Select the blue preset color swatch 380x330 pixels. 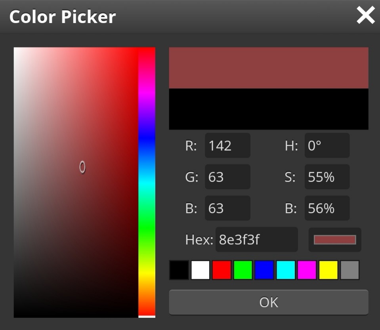pyautogui.click(x=264, y=269)
